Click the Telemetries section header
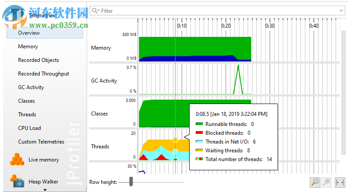Screen dimensions: 355x194 (42, 15)
